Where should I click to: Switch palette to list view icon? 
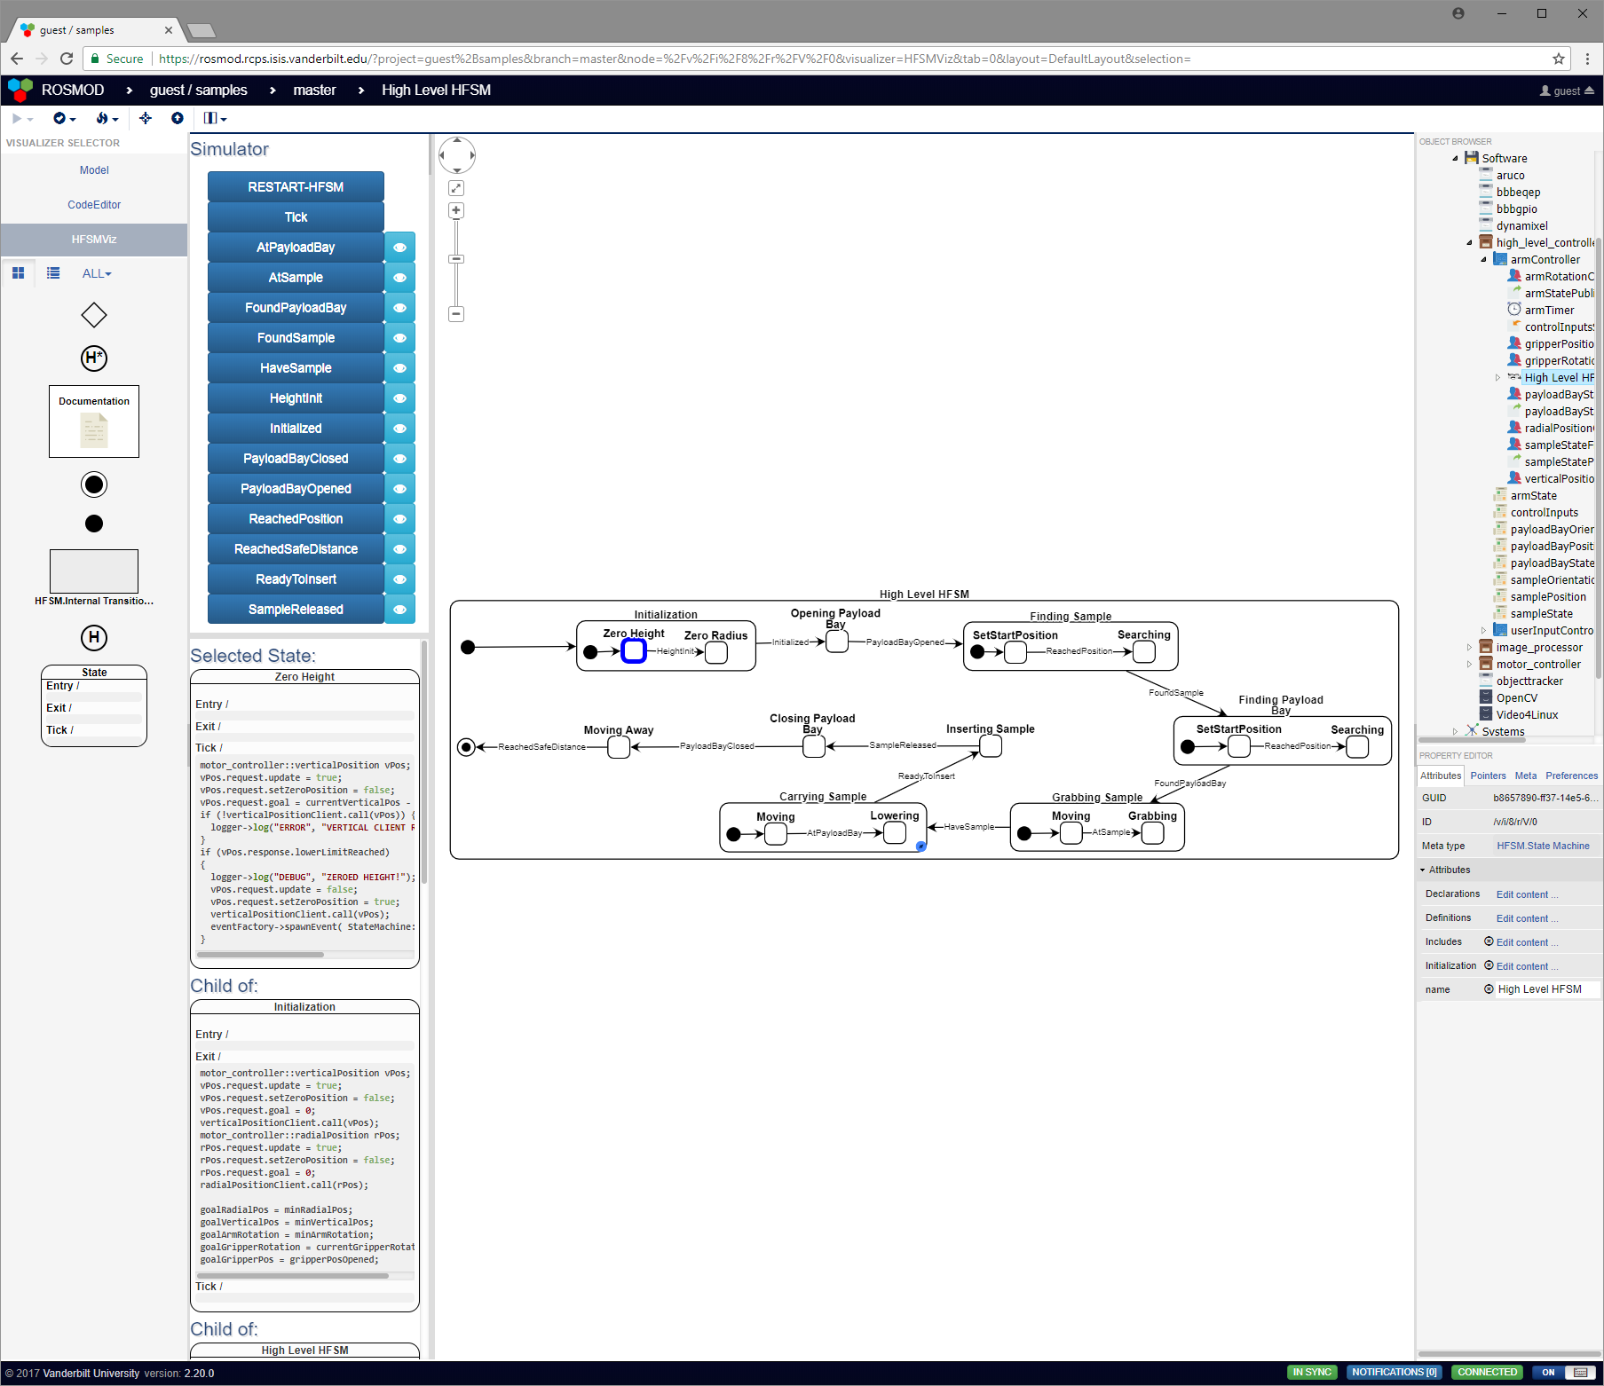click(53, 273)
